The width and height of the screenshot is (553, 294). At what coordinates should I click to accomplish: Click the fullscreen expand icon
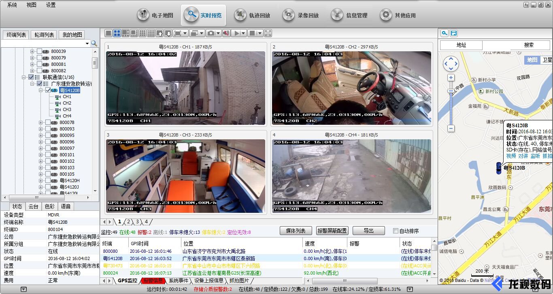(268, 33)
